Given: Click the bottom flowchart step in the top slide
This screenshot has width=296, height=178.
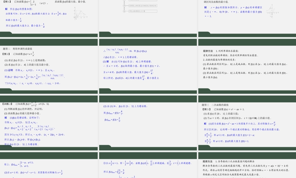Looking at the screenshot, I should coord(143,11).
